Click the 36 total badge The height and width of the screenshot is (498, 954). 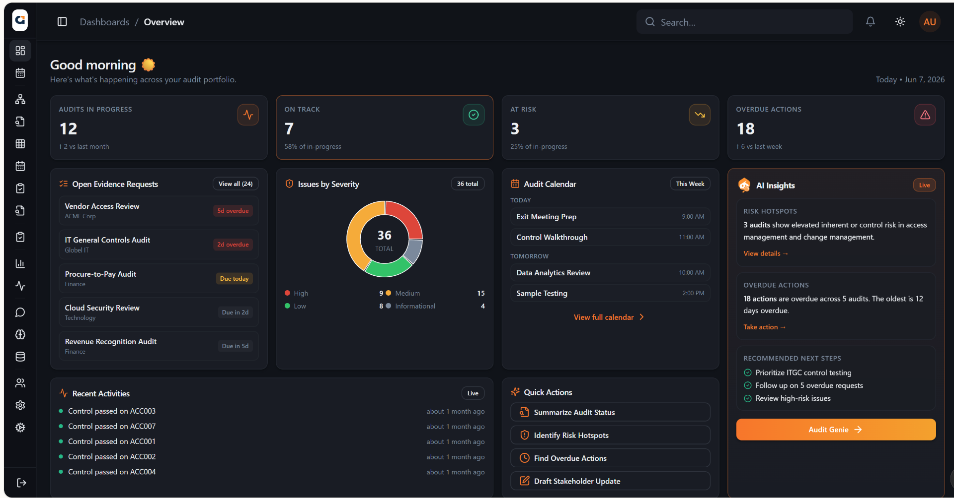click(468, 184)
